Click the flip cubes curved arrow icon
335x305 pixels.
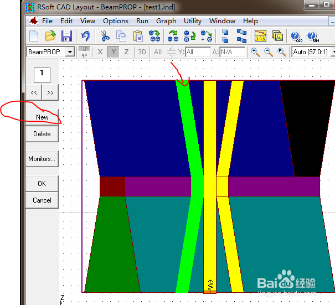point(190,36)
